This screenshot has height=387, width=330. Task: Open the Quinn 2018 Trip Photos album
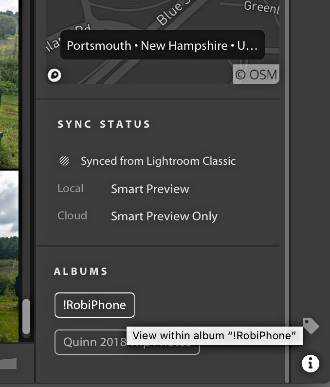(x=90, y=343)
